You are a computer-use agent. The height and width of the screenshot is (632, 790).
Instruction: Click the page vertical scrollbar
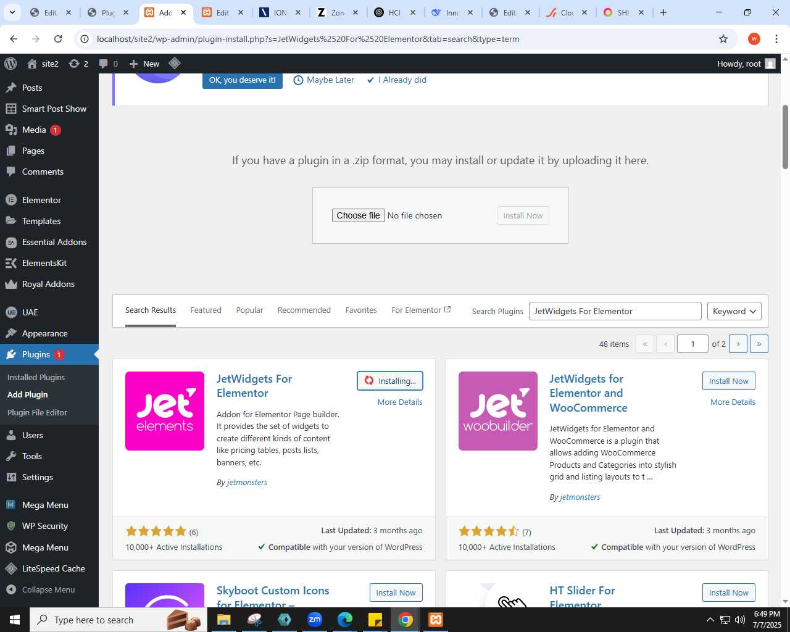click(785, 137)
